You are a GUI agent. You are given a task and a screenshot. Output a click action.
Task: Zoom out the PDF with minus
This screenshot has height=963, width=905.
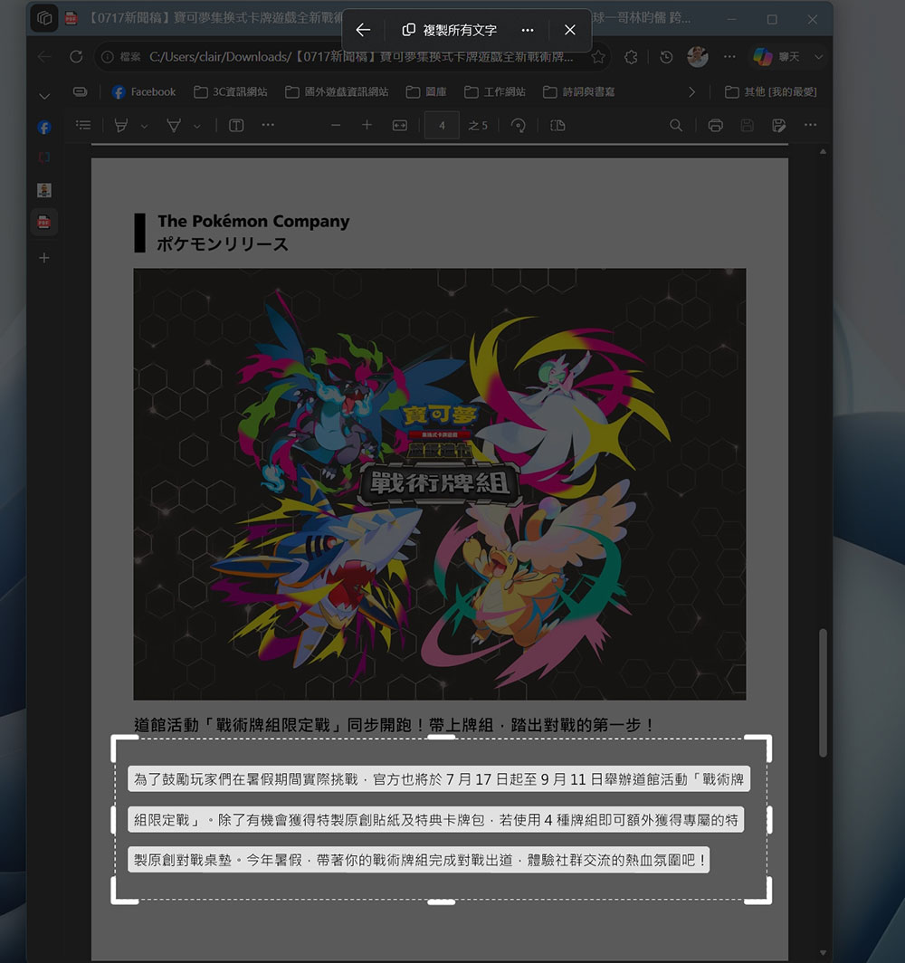(335, 125)
